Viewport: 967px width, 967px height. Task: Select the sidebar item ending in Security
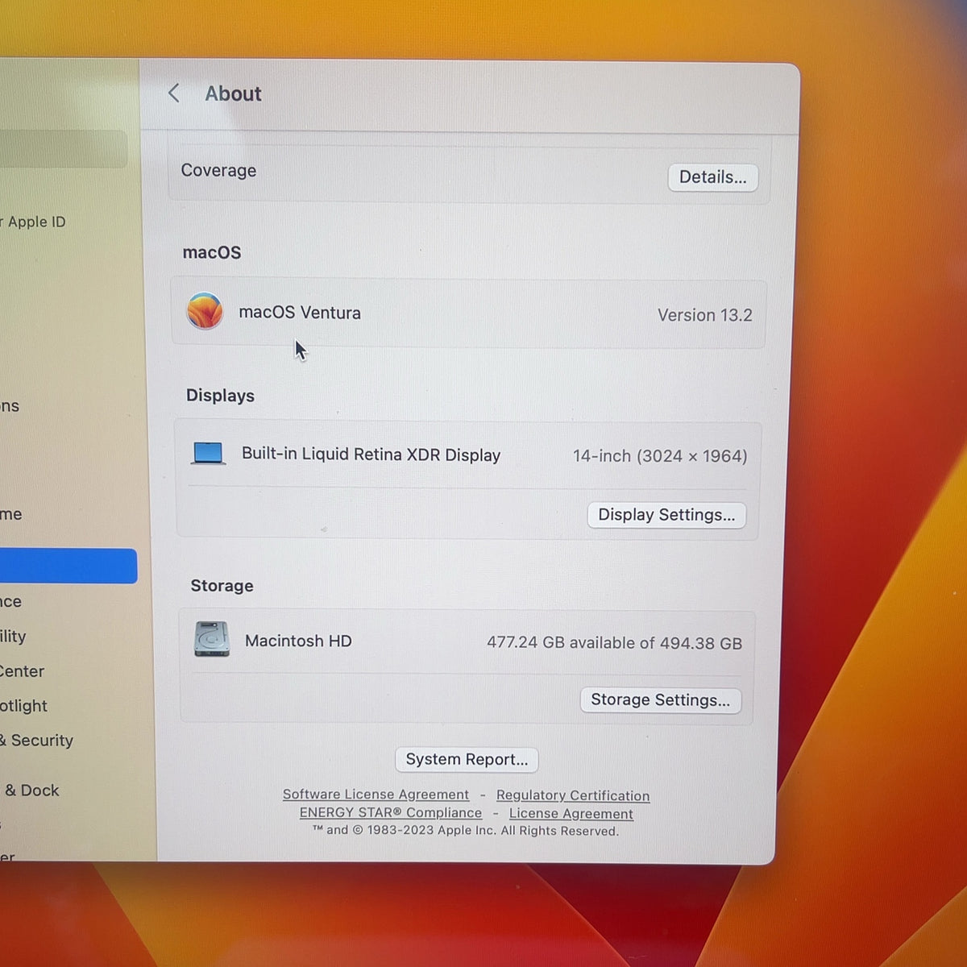click(x=37, y=741)
